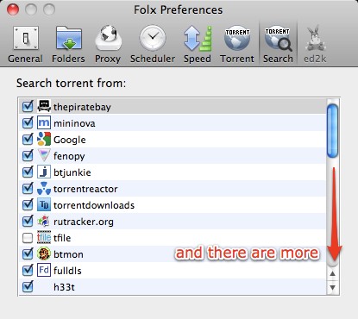This screenshot has height=319, width=358.
Task: Click the blue scrollbar thumb
Action: tap(333, 131)
